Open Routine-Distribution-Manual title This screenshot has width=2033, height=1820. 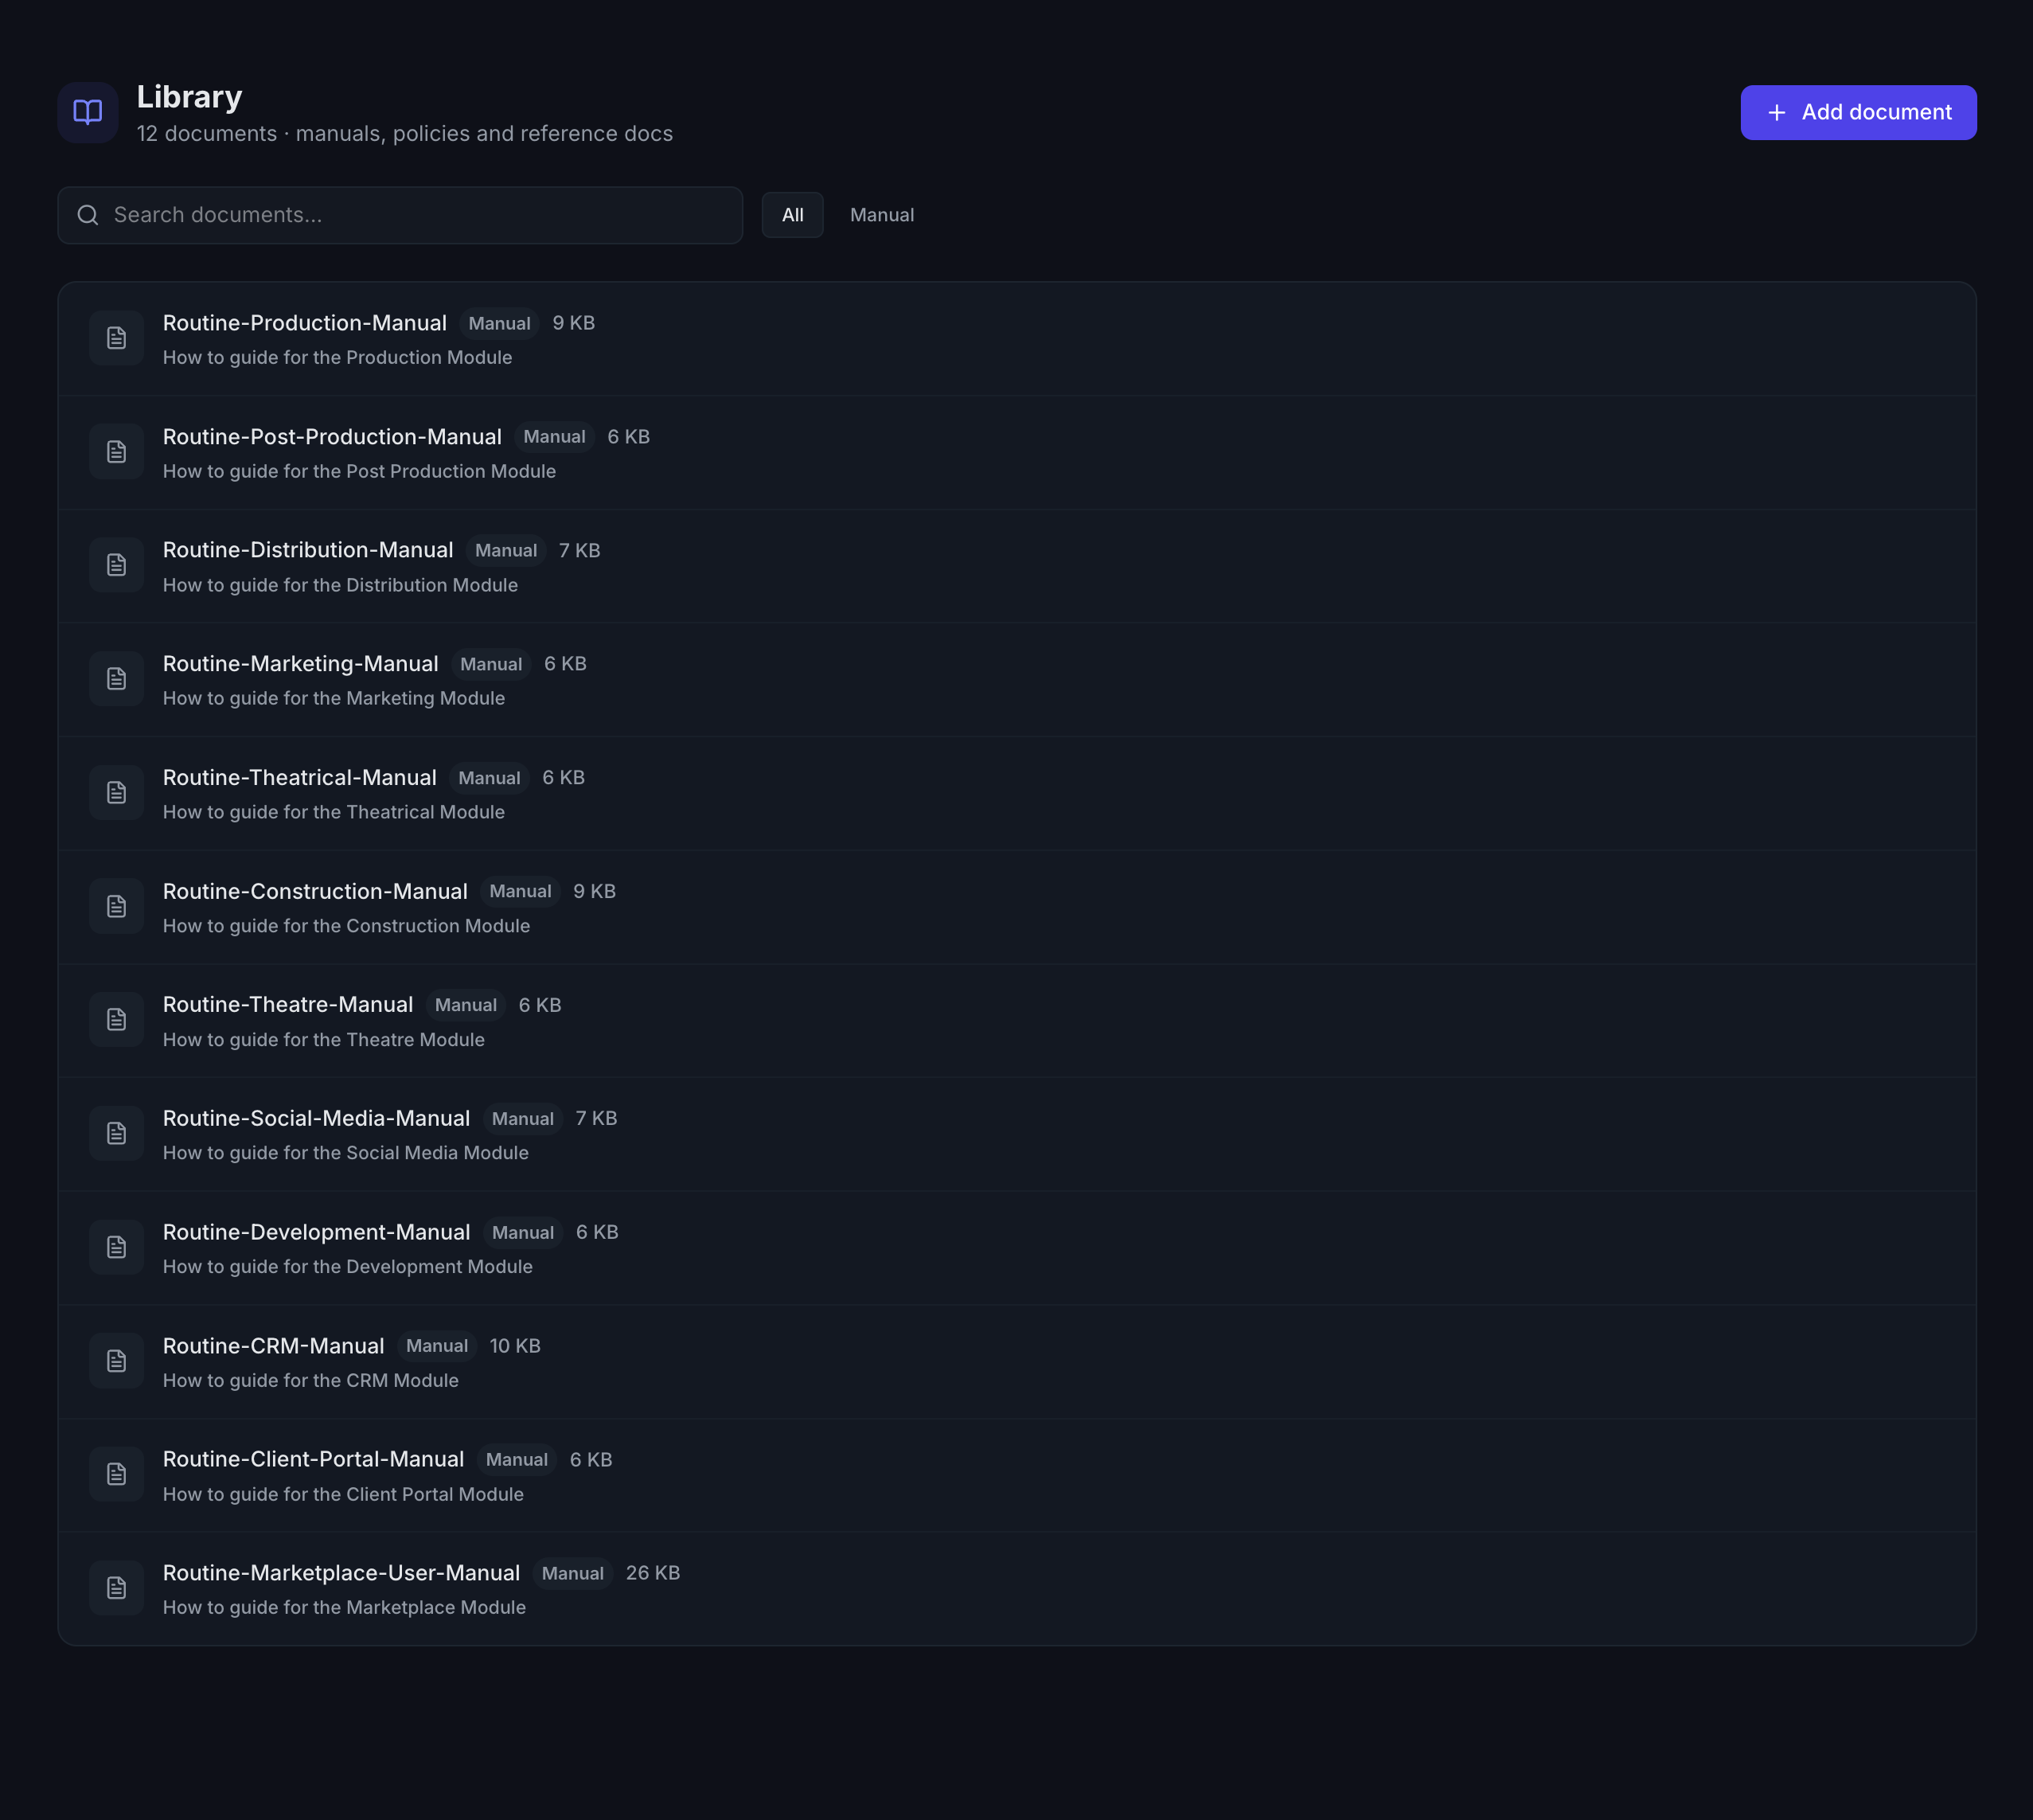[308, 550]
